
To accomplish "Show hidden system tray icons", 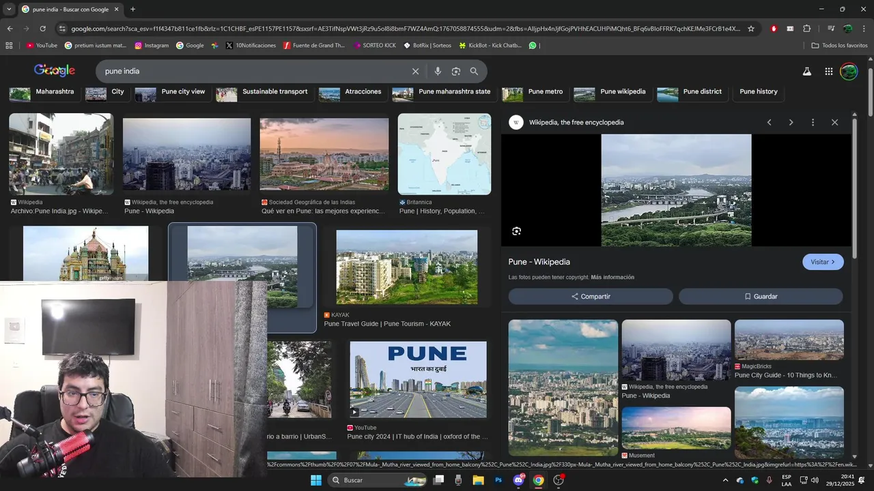I will [726, 480].
